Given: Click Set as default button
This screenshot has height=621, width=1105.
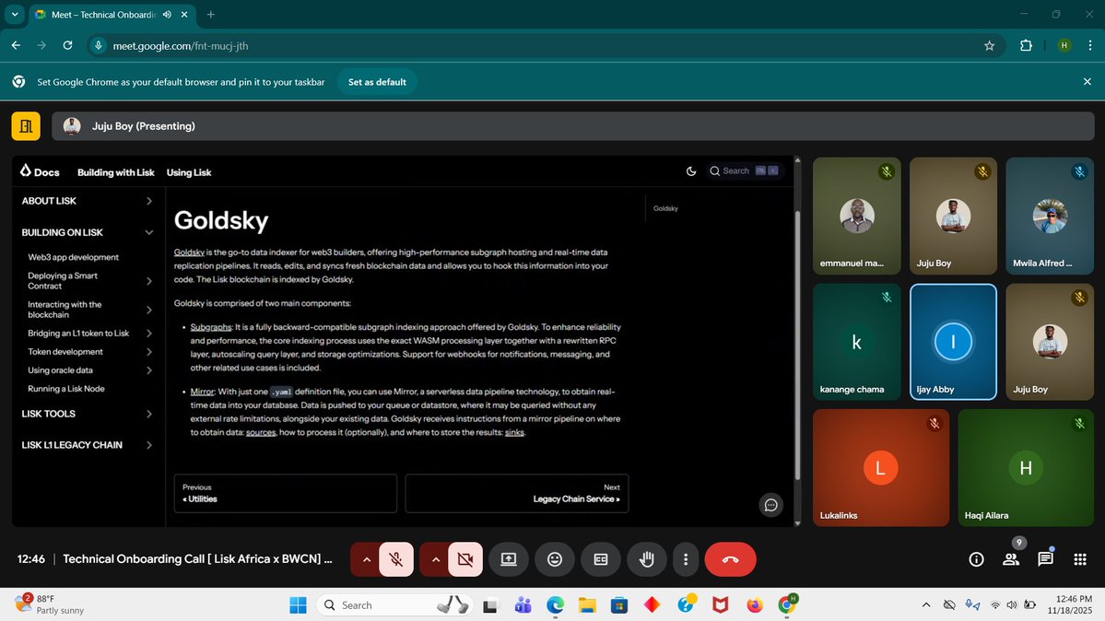Looking at the screenshot, I should tap(377, 82).
